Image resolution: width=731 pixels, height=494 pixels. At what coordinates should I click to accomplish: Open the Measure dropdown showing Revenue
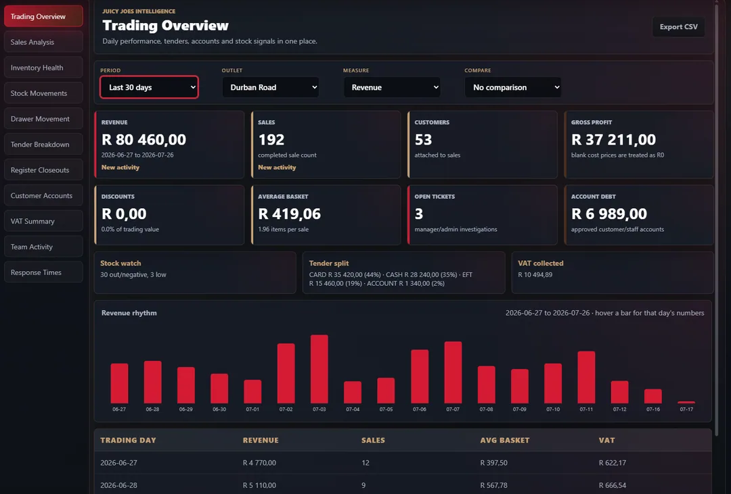pyautogui.click(x=392, y=87)
